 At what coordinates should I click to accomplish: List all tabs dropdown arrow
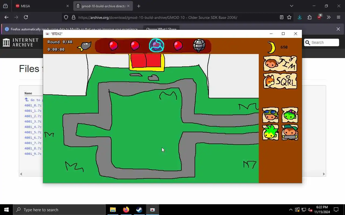[x=291, y=6]
